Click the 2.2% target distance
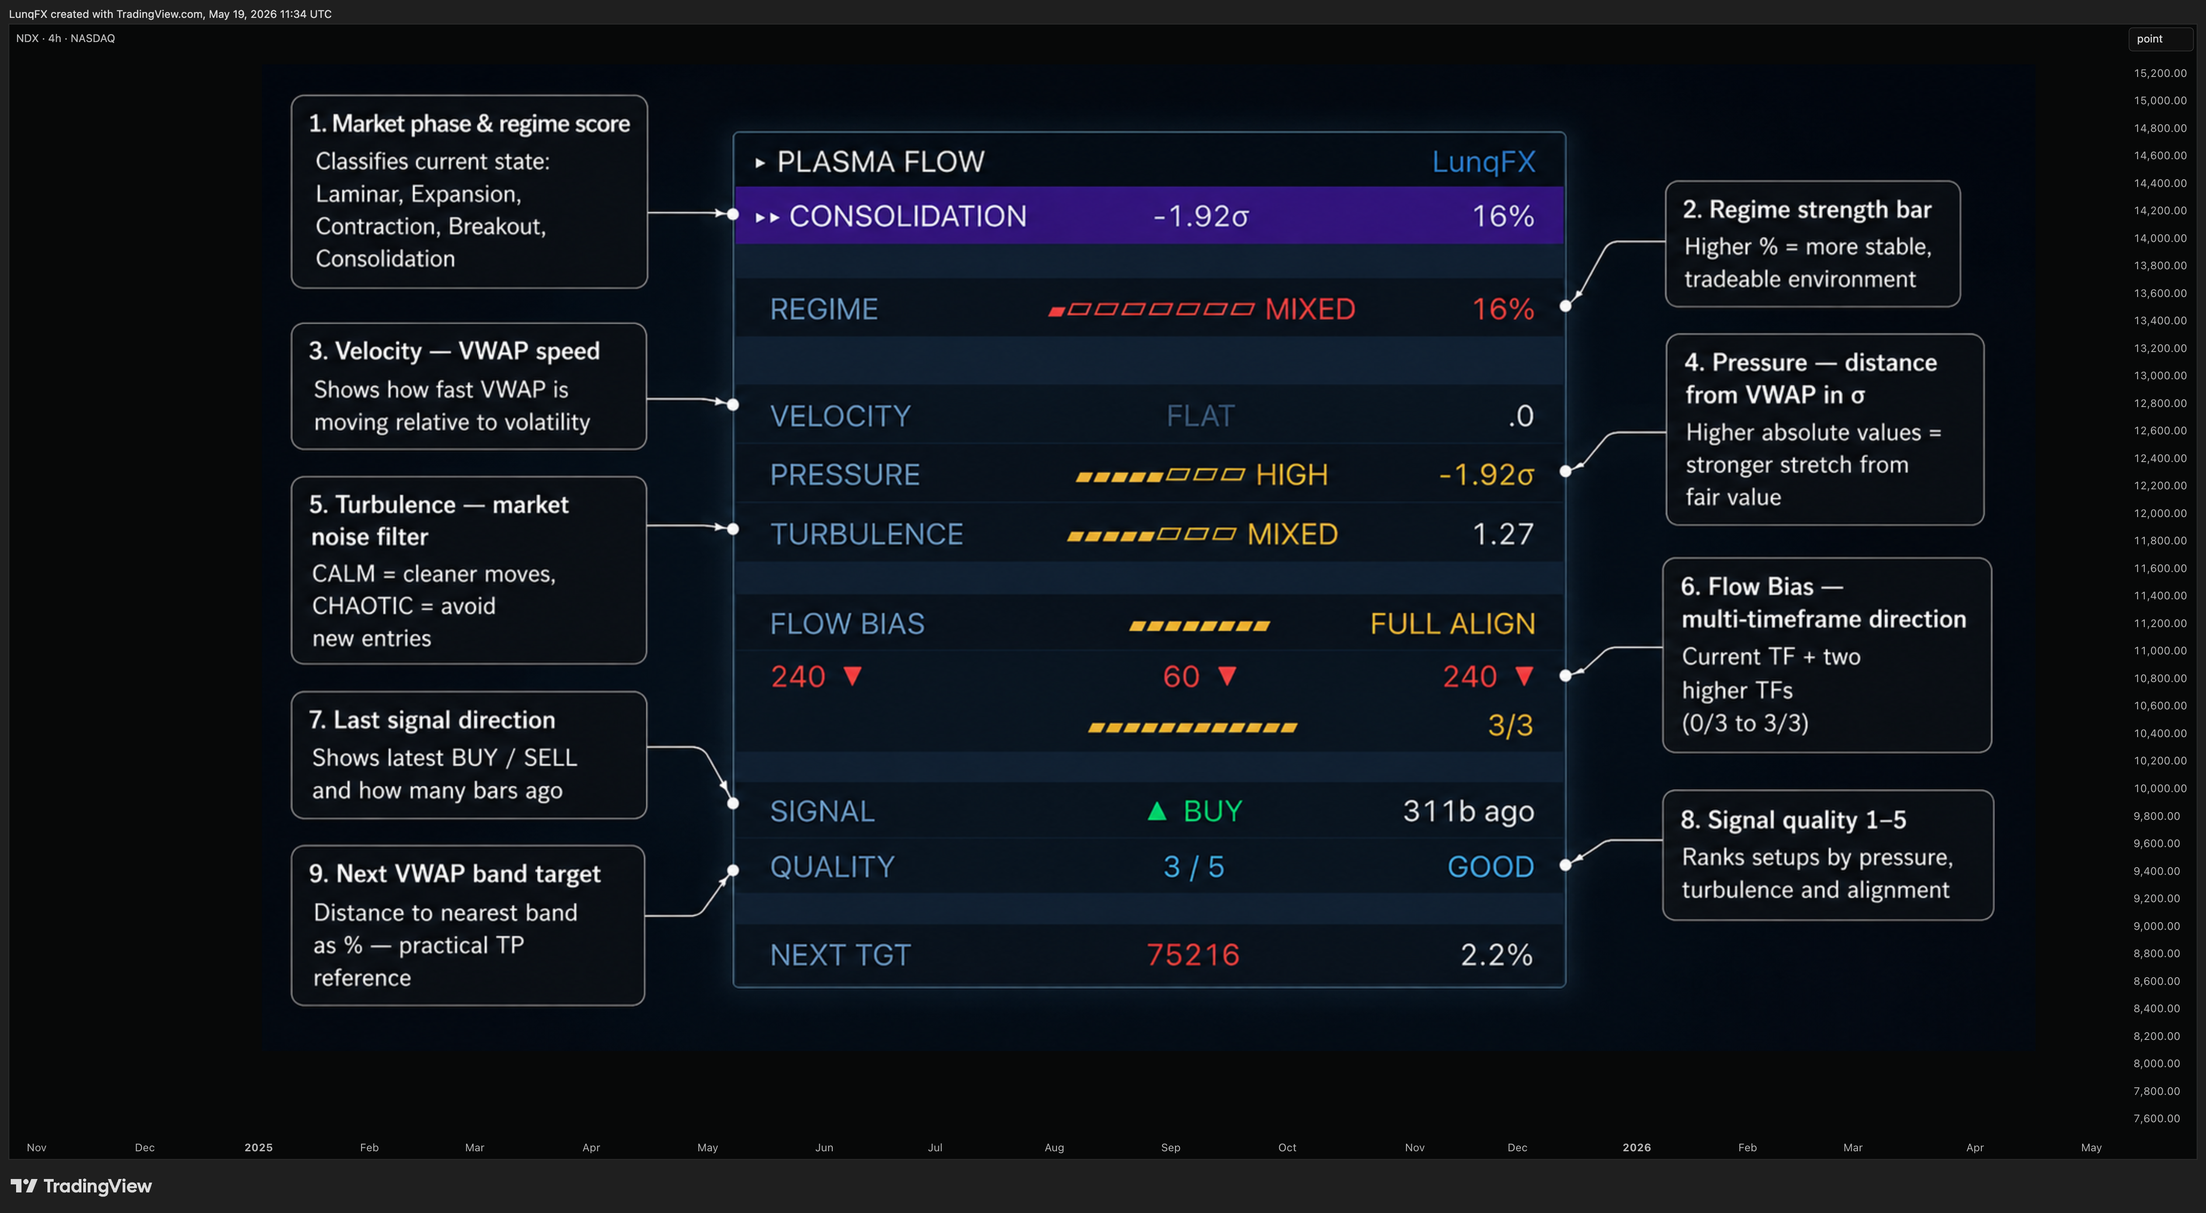2206x1213 pixels. pyautogui.click(x=1497, y=955)
